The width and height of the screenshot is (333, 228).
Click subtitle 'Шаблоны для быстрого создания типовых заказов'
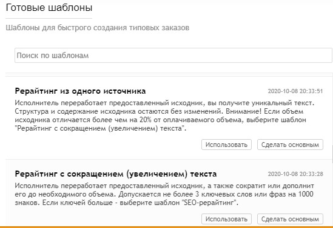pyautogui.click(x=98, y=28)
